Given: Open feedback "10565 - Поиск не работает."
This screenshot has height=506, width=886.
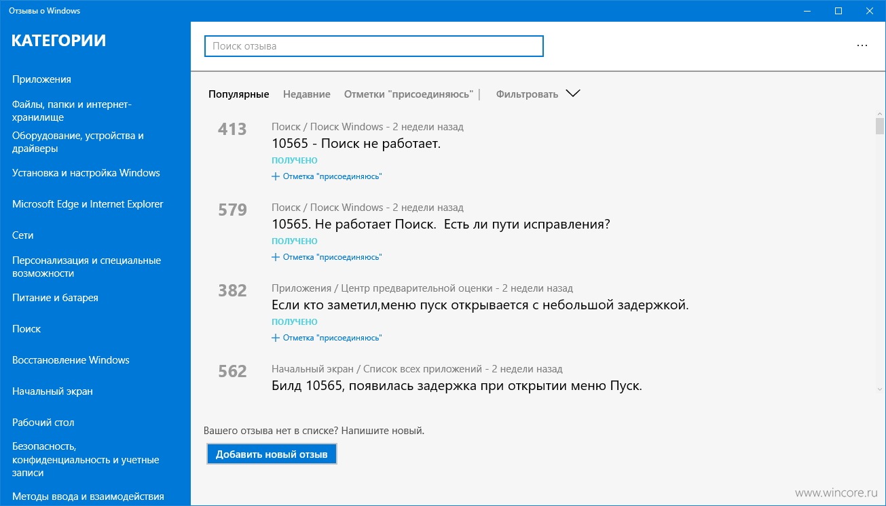Looking at the screenshot, I should tap(356, 144).
